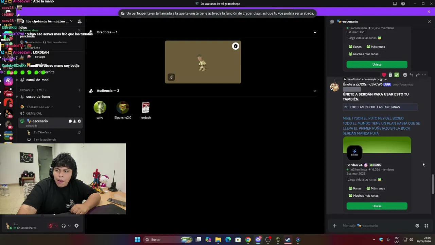This screenshot has width=435, height=245.
Task: Click audience member Elpancho2.0 avatar
Action: 123,108
